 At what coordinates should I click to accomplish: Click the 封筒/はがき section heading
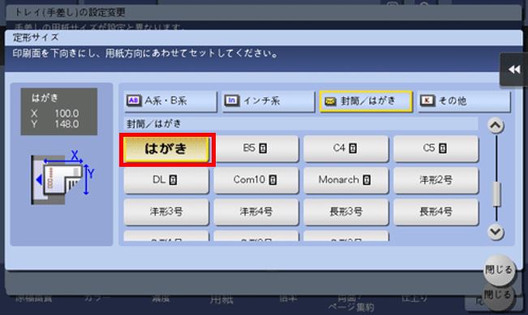[154, 124]
